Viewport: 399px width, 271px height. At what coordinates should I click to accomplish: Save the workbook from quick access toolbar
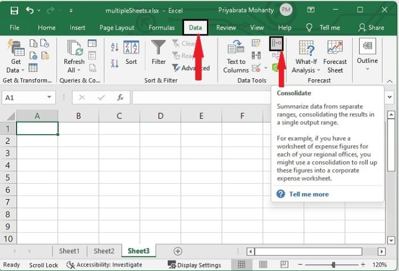point(14,10)
